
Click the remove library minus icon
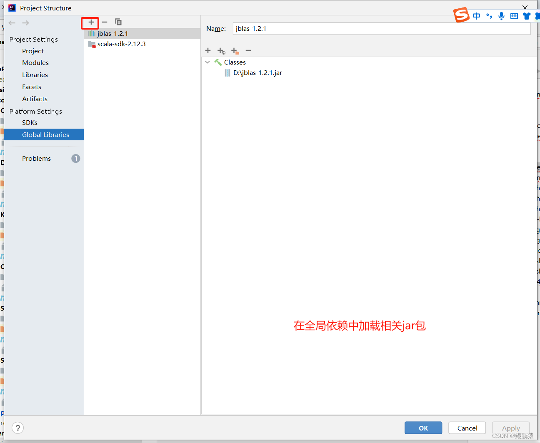click(104, 22)
